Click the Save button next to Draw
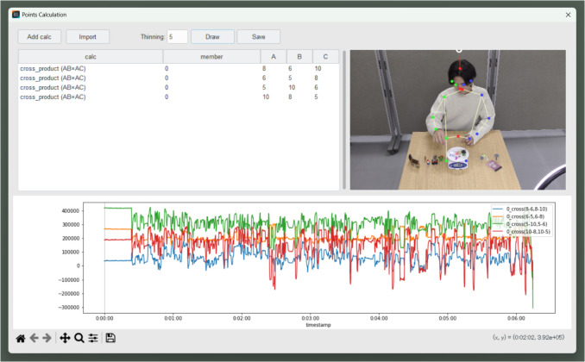 [259, 37]
